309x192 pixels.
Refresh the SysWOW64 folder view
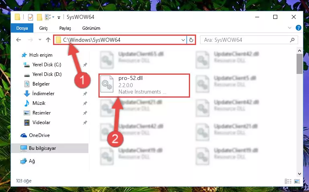191,40
